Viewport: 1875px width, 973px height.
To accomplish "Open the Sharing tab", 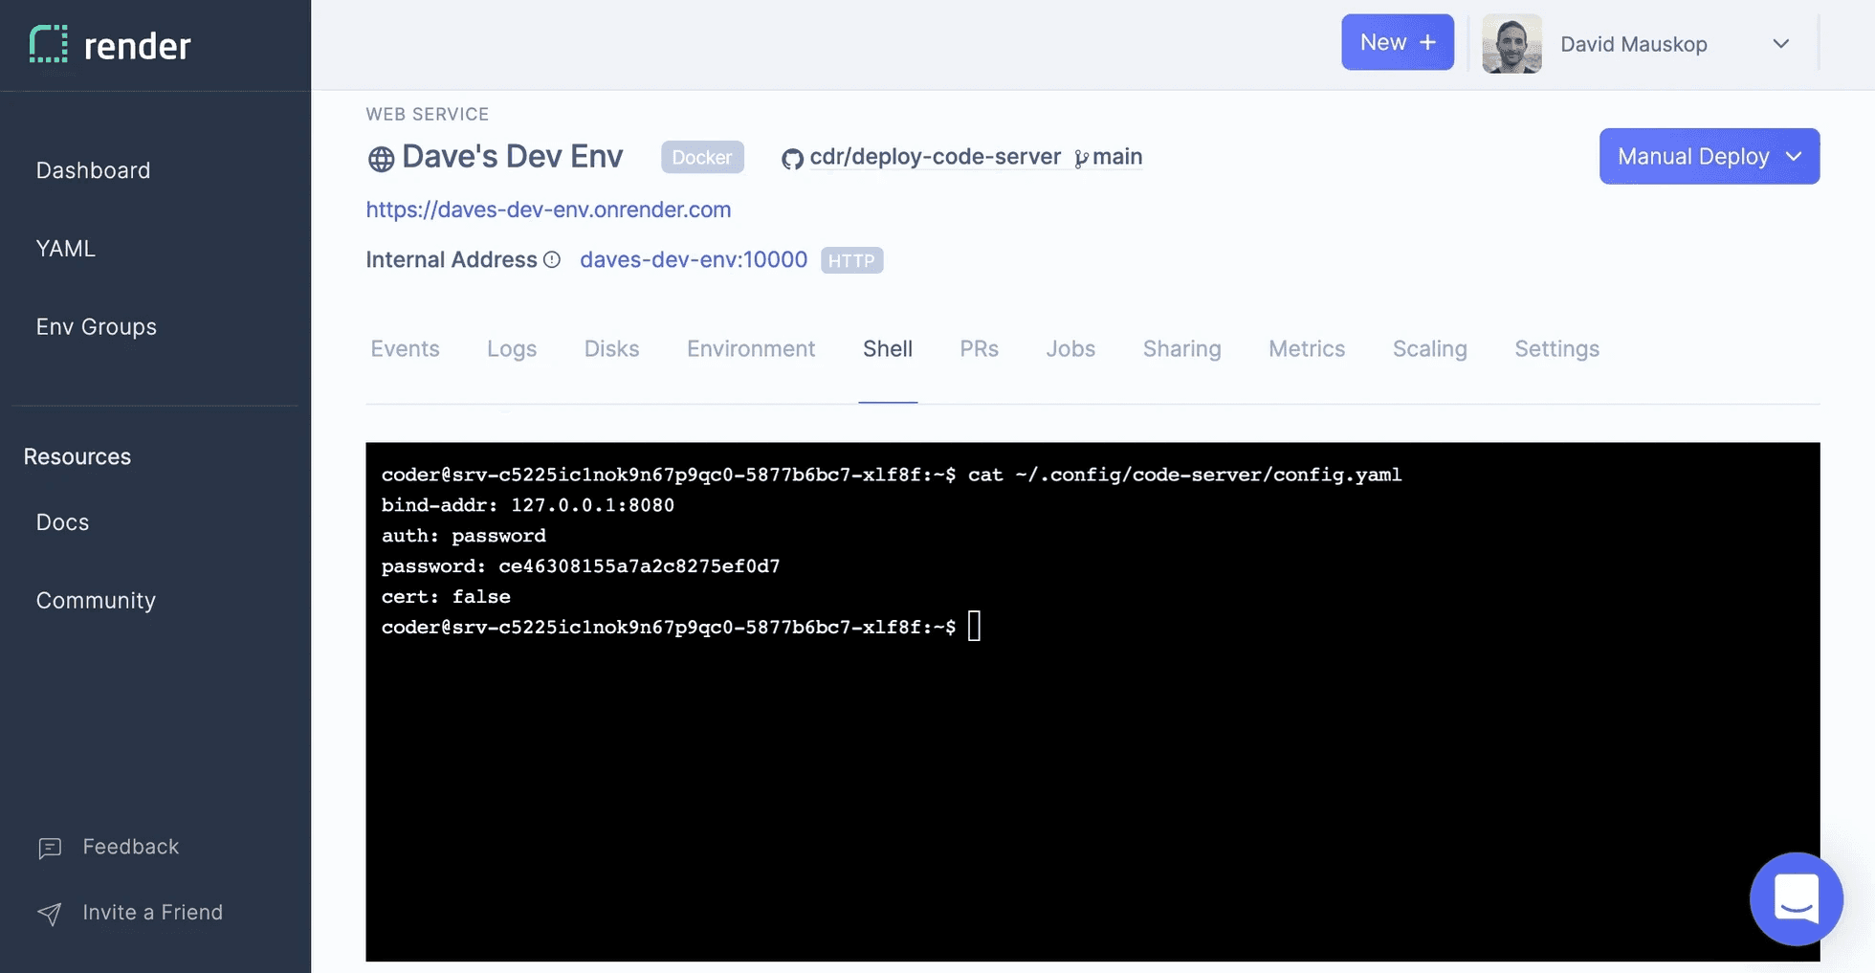I will [x=1181, y=348].
